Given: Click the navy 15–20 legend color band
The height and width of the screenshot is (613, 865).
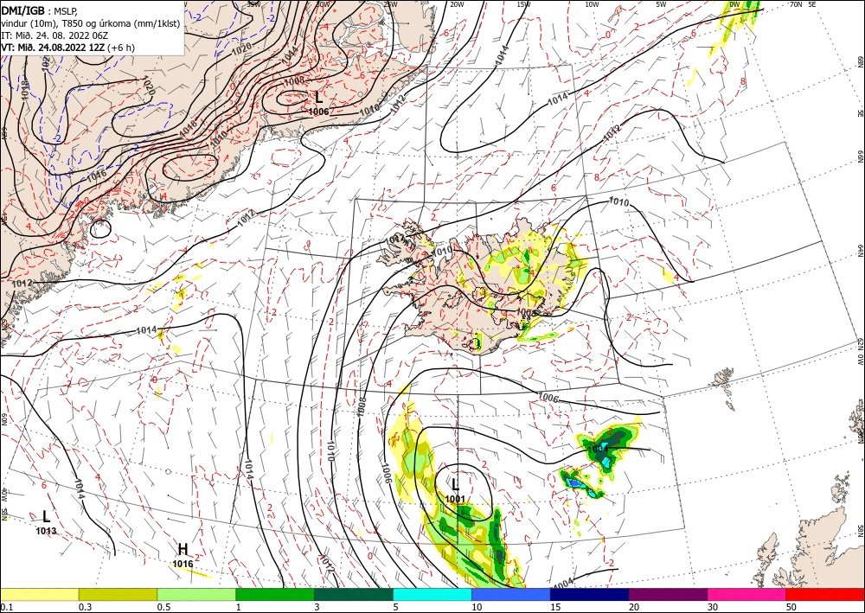Looking at the screenshot, I should [590, 594].
